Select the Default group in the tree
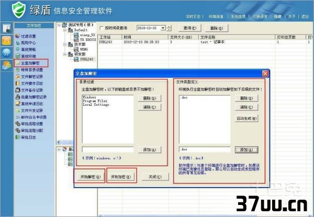 tap(78, 30)
